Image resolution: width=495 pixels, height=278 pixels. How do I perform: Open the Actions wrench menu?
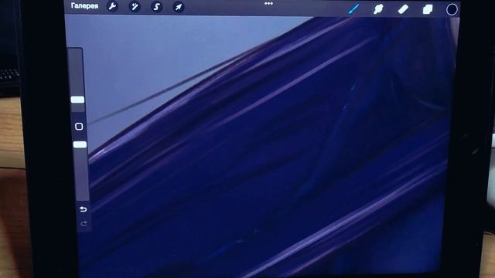click(x=113, y=6)
